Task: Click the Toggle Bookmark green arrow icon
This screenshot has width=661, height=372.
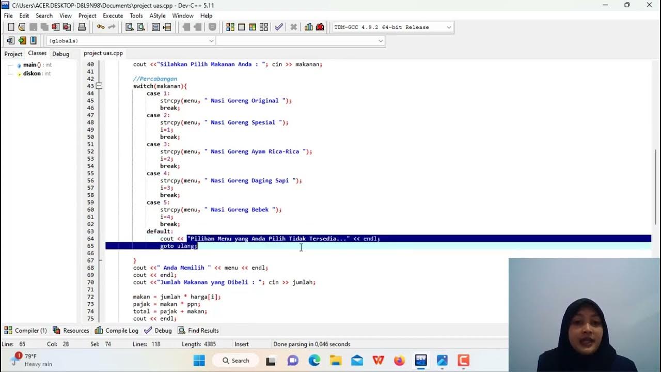Action: (x=22, y=40)
